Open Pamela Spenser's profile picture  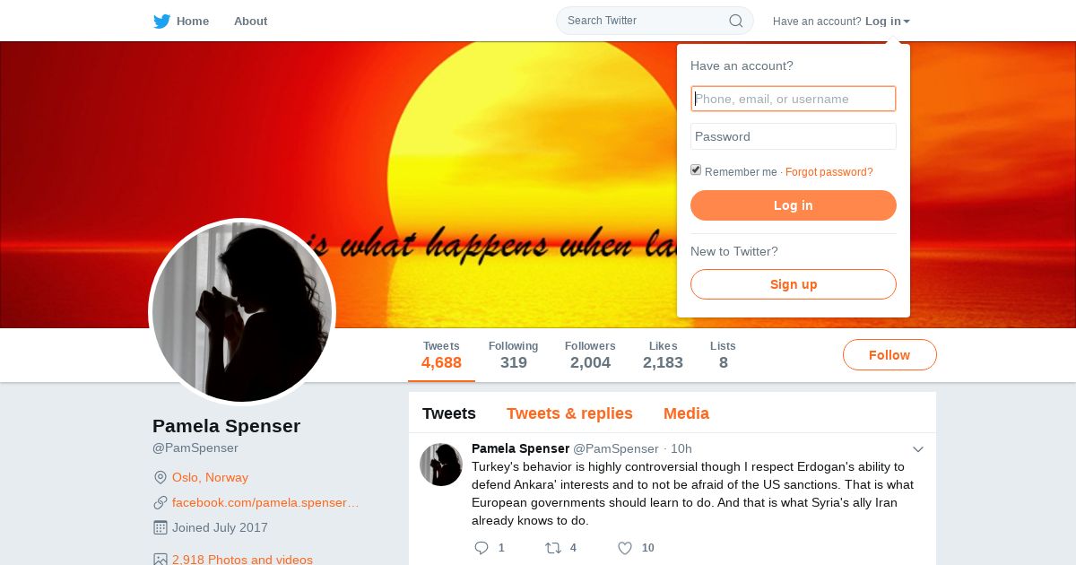point(242,312)
